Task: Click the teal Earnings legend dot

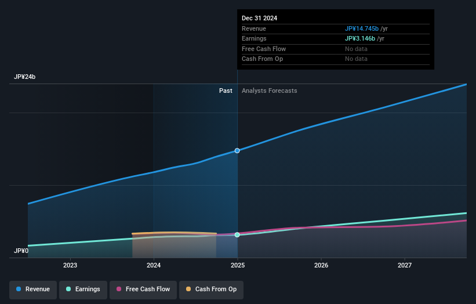Action: 68,289
